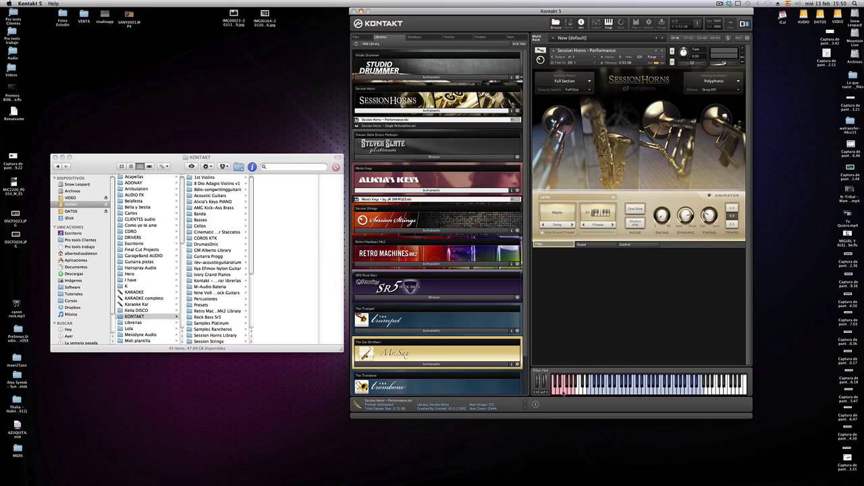864x486 pixels.
Task: Load Session Horns - Single Articulation.nki
Action: (388, 126)
